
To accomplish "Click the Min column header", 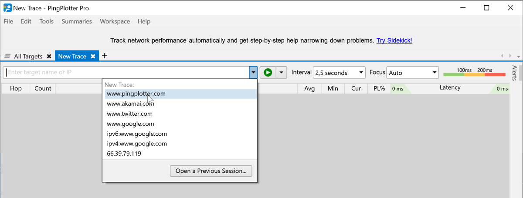I will pos(333,88).
